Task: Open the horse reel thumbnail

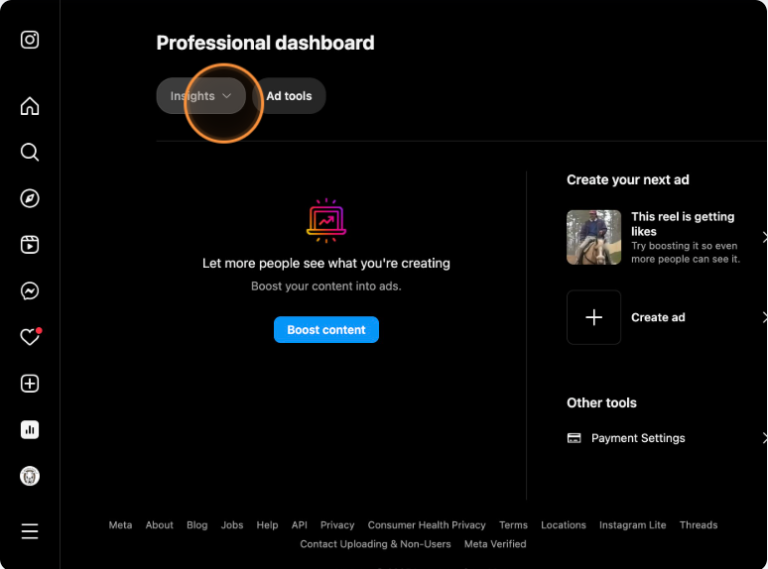Action: (593, 237)
